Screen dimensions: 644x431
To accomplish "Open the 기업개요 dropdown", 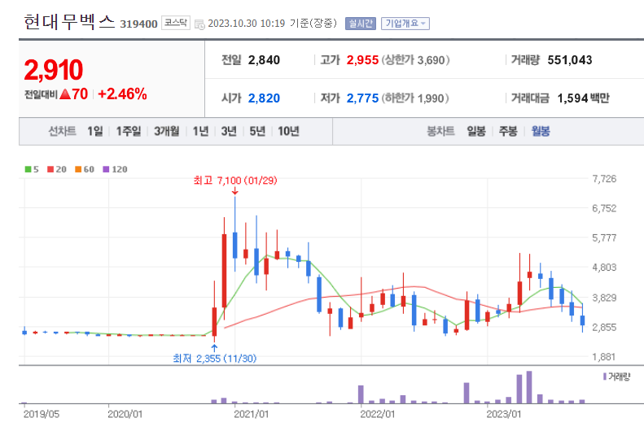I will [405, 24].
